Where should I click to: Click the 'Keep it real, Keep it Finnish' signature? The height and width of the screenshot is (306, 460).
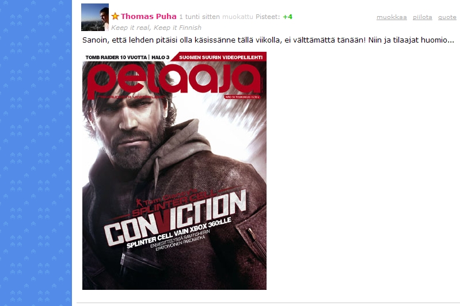click(156, 28)
